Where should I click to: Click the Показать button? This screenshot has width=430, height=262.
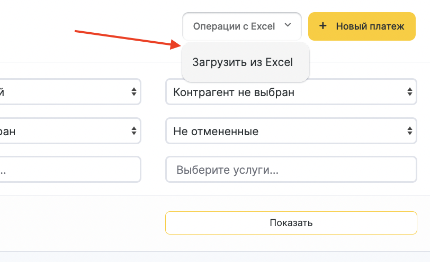click(291, 223)
